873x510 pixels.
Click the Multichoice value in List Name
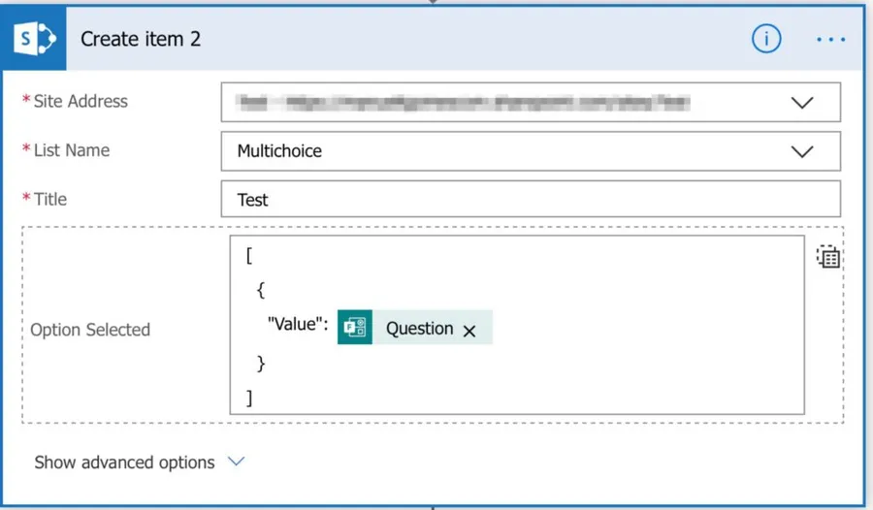279,151
